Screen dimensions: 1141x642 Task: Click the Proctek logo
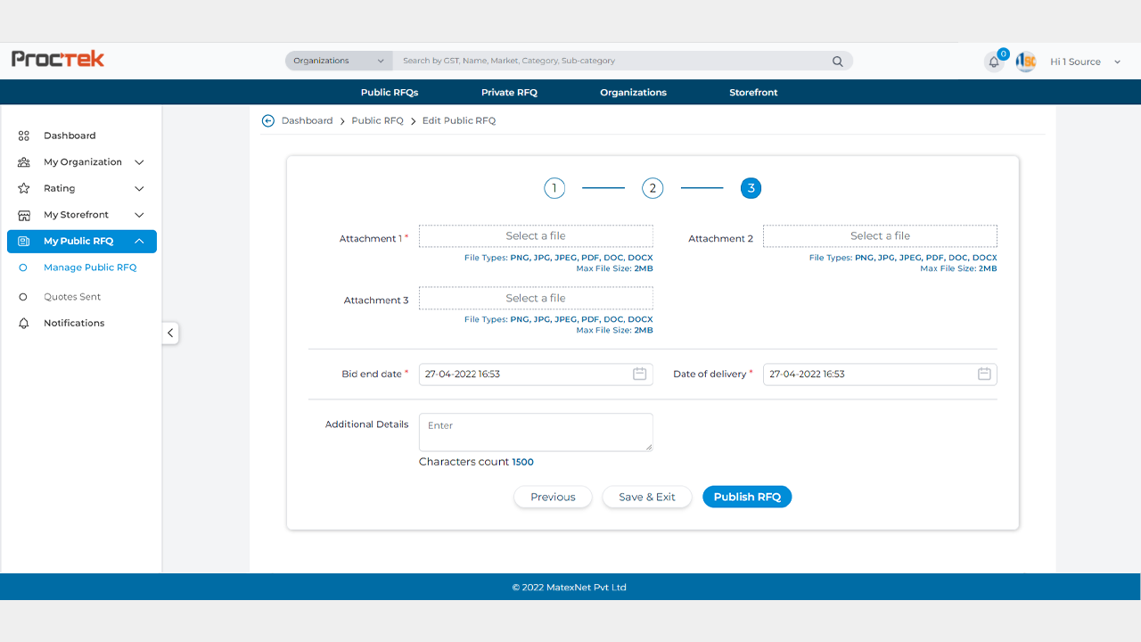(58, 59)
